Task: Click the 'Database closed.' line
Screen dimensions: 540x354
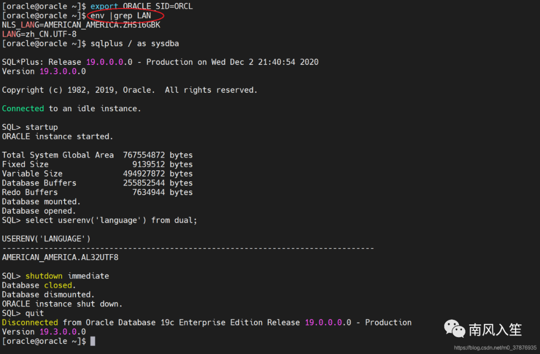Action: click(x=39, y=285)
